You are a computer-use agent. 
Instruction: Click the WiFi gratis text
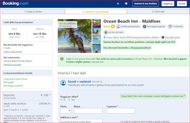click(x=9, y=82)
